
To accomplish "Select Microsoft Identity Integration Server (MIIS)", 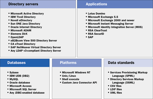I will coord(115,27).
